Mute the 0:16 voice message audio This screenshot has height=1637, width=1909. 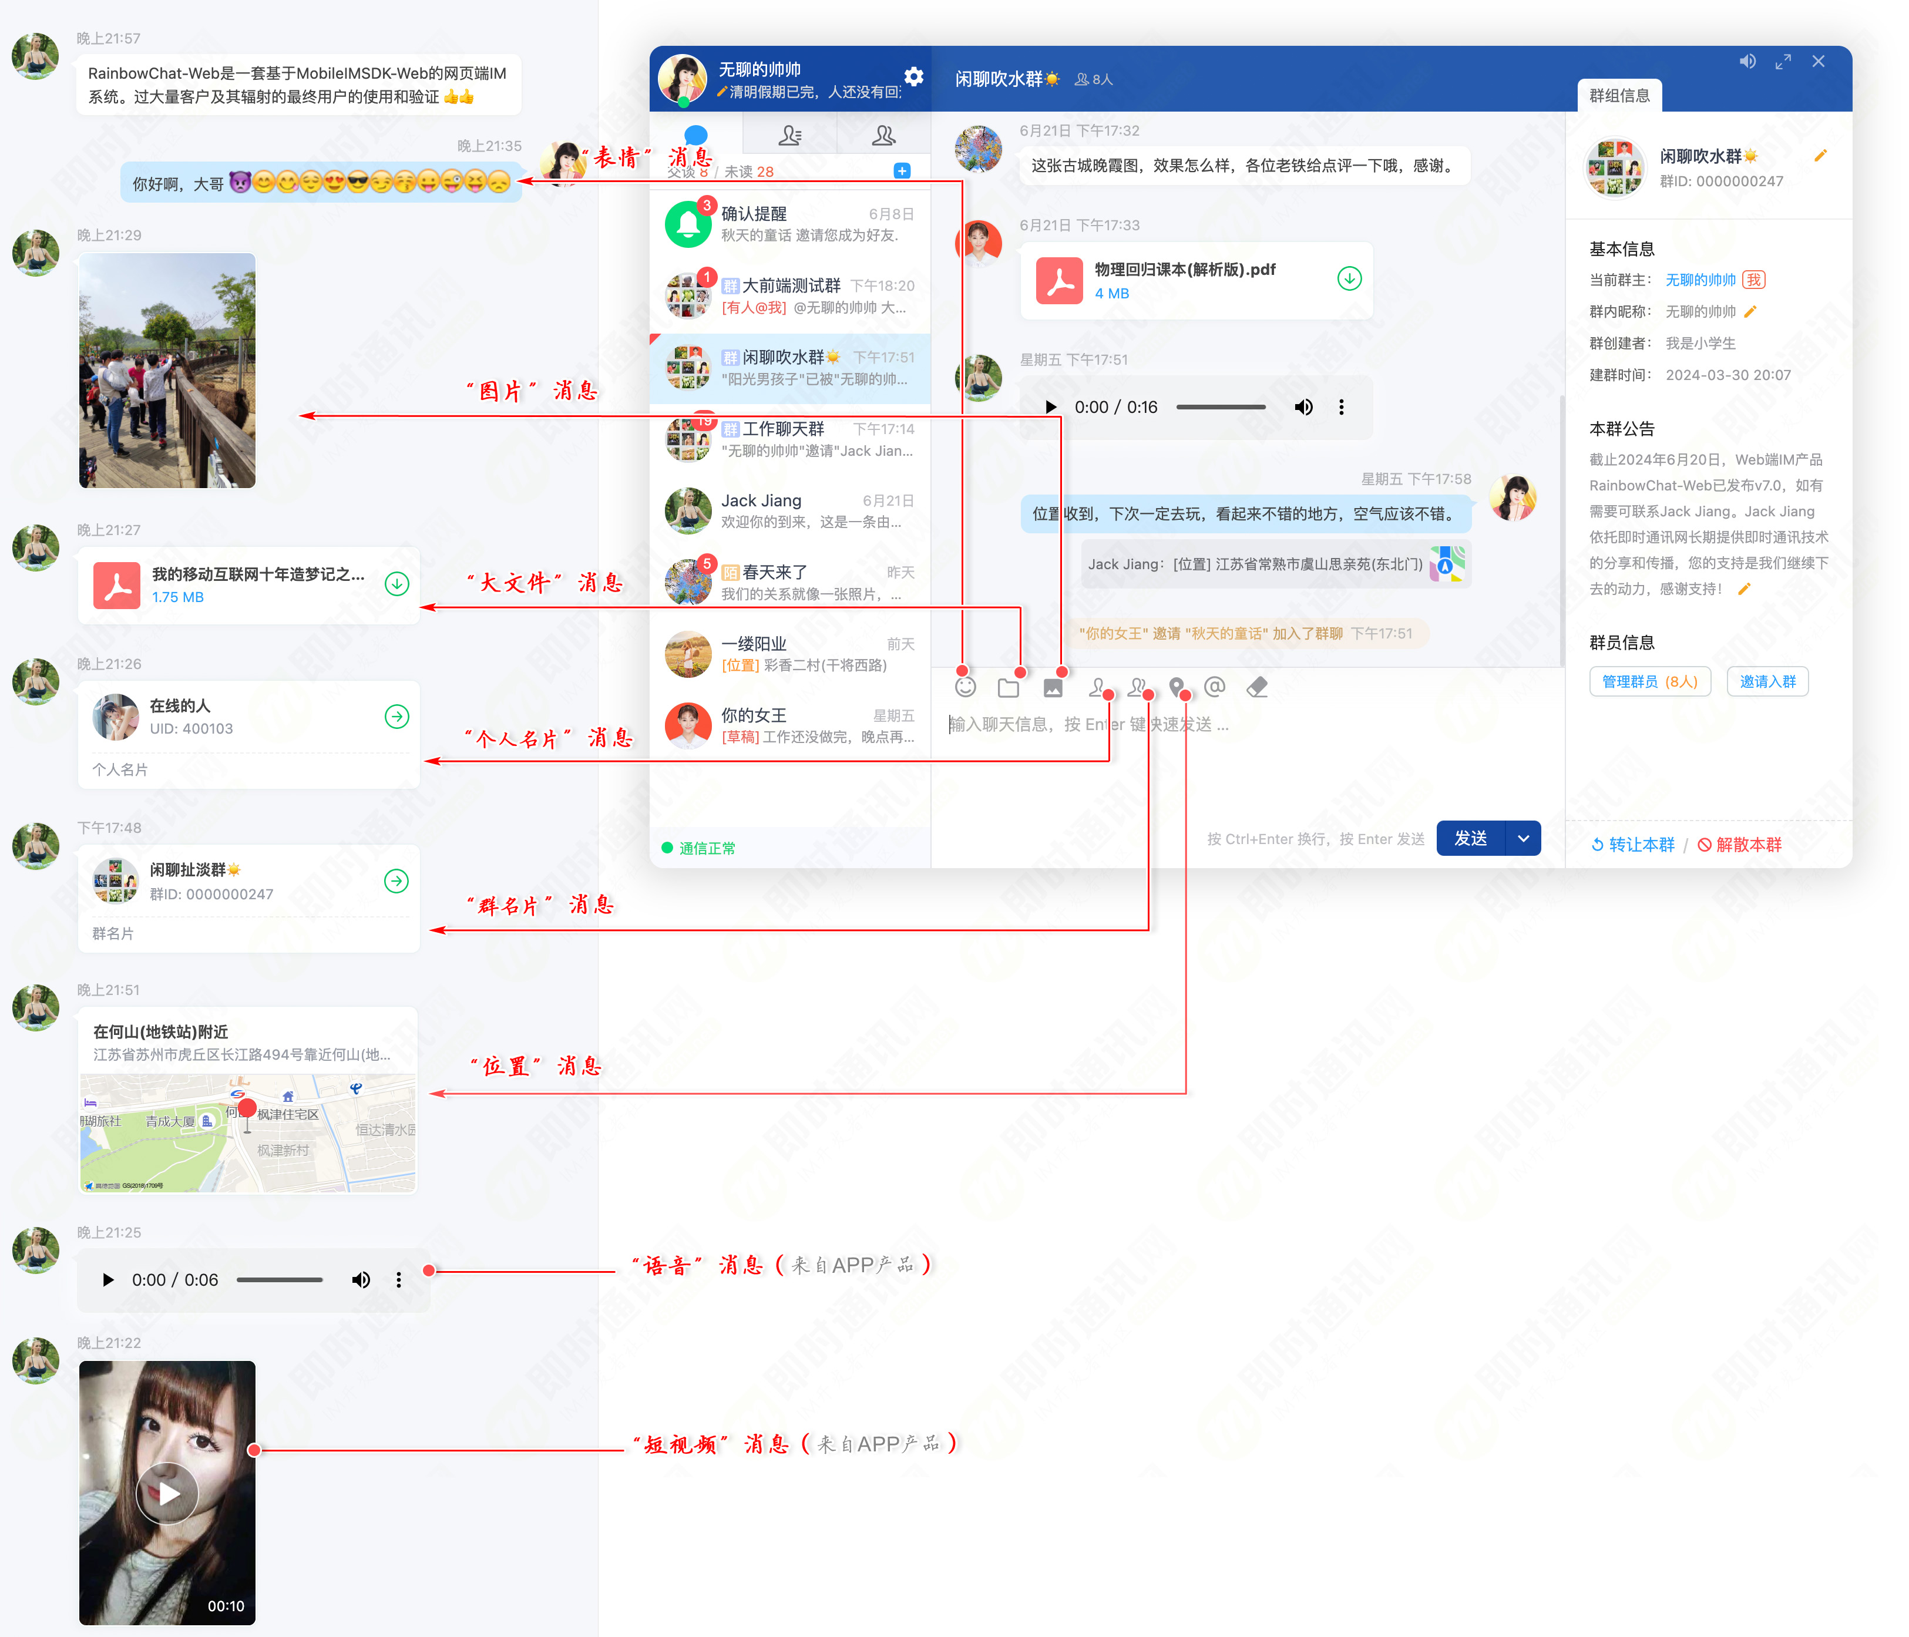(x=1303, y=407)
